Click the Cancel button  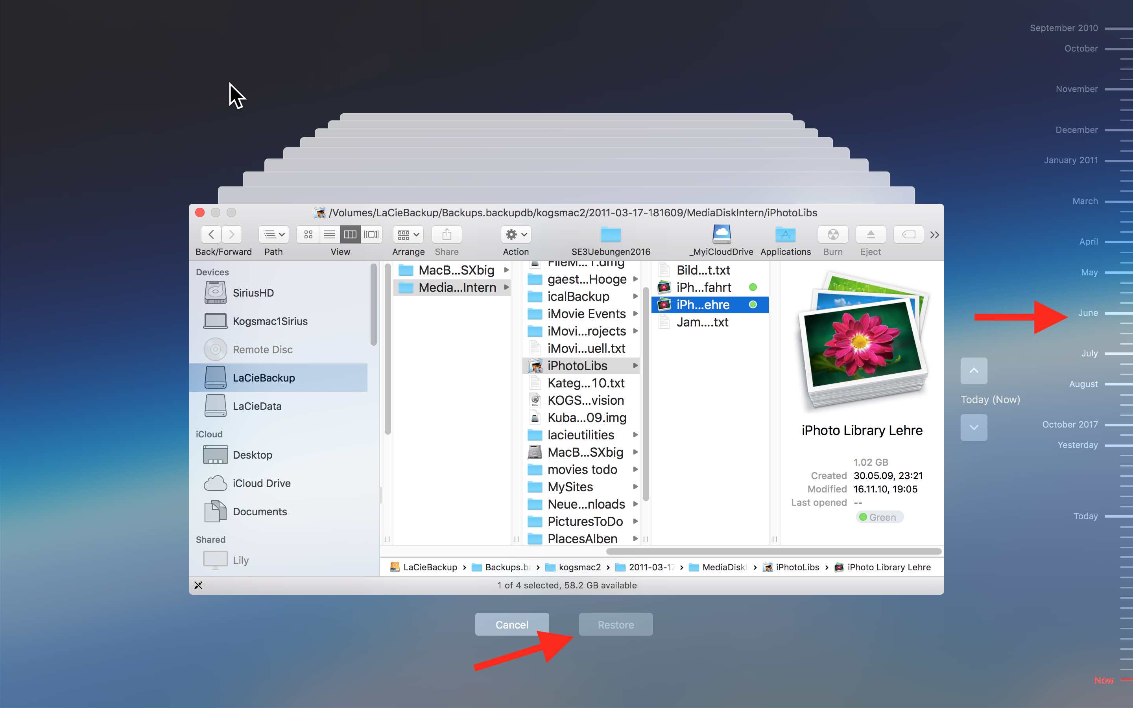[x=512, y=625]
